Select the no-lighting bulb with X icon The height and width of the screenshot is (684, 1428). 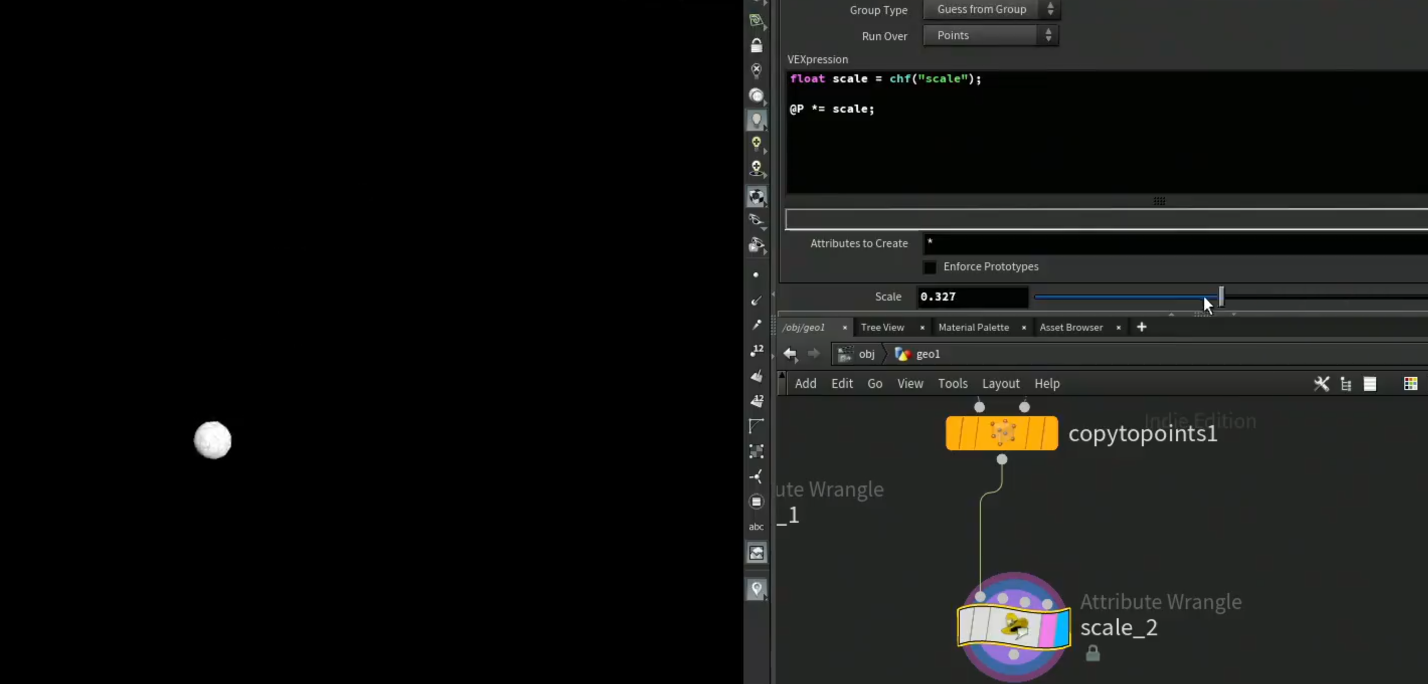(756, 70)
